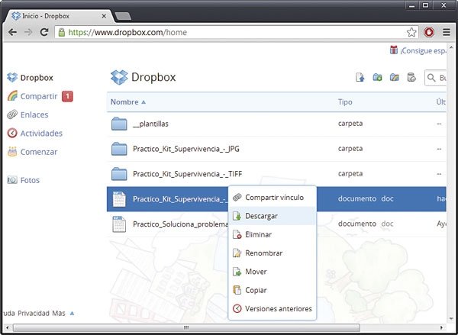Sort by the Tipo column header
This screenshot has width=458, height=335.
345,102
